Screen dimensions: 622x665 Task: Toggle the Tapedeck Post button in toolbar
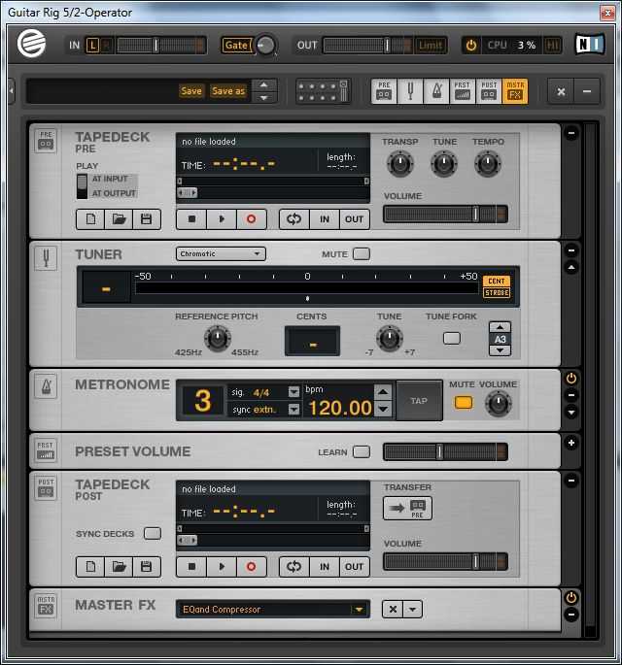pos(489,90)
